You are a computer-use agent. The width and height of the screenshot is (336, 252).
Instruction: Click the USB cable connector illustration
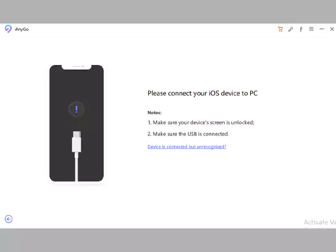77,156
